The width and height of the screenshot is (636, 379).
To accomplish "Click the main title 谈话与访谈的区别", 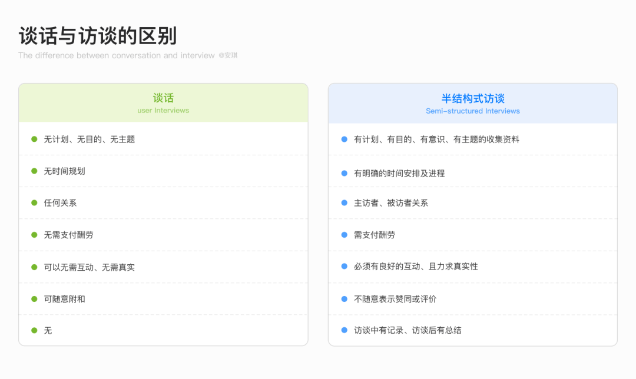I will 98,36.
